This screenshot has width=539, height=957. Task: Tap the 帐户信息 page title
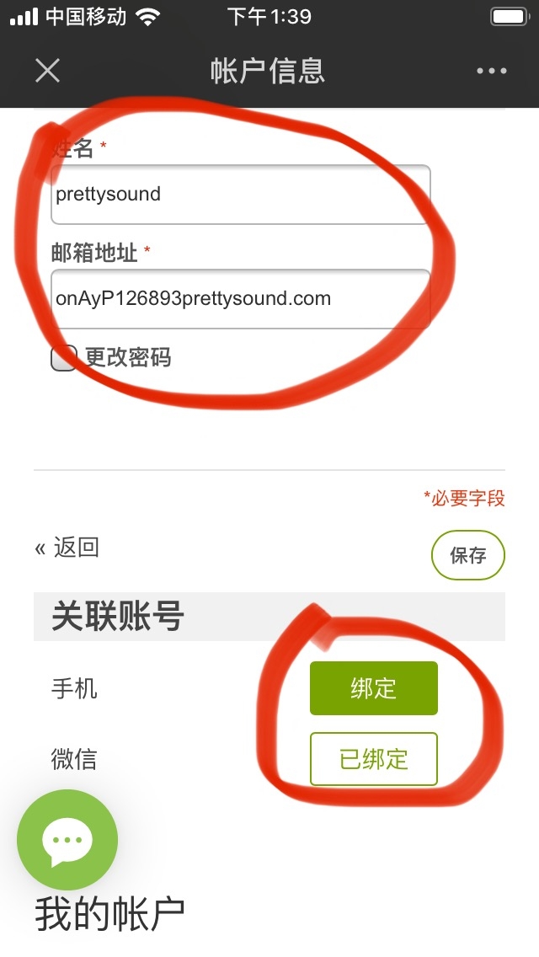click(268, 71)
